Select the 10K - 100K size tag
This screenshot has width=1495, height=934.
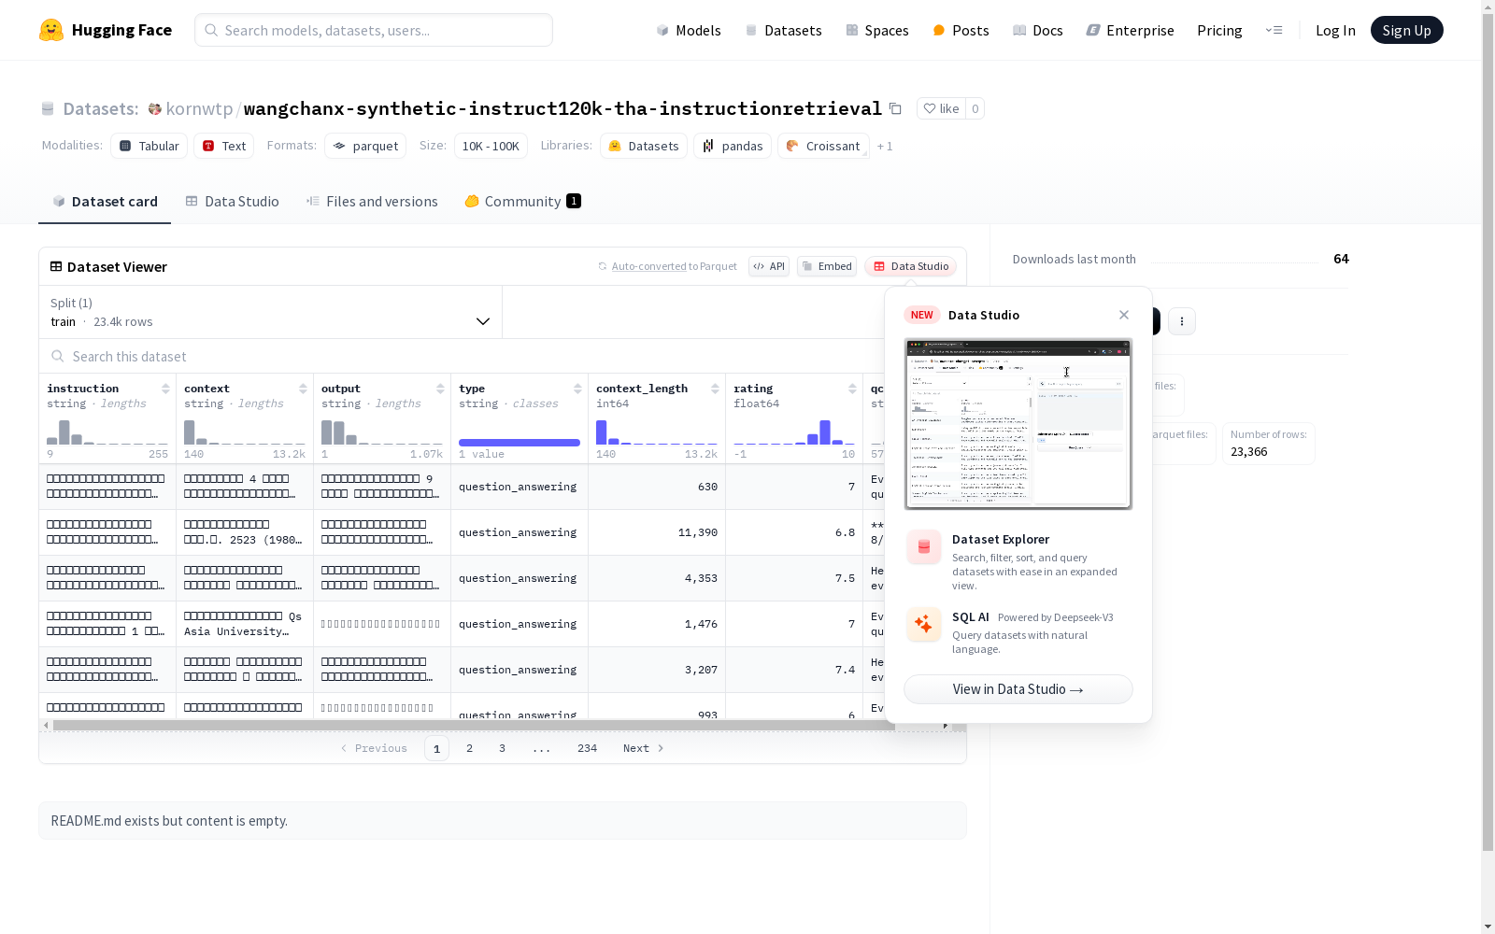coord(491,146)
